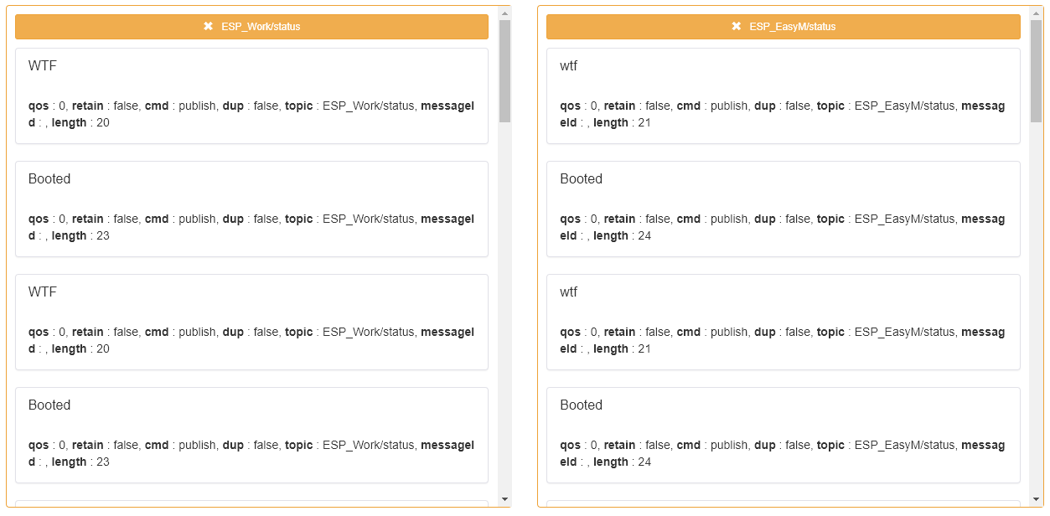Image resolution: width=1050 pixels, height=516 pixels.
Task: Toggle the second WTF message card
Action: [x=251, y=320]
